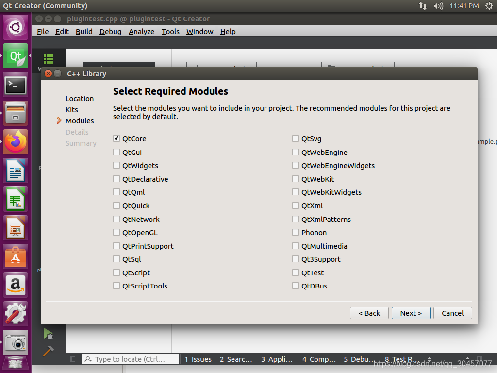Open the Analyze menu
The width and height of the screenshot is (497, 373).
(x=141, y=32)
